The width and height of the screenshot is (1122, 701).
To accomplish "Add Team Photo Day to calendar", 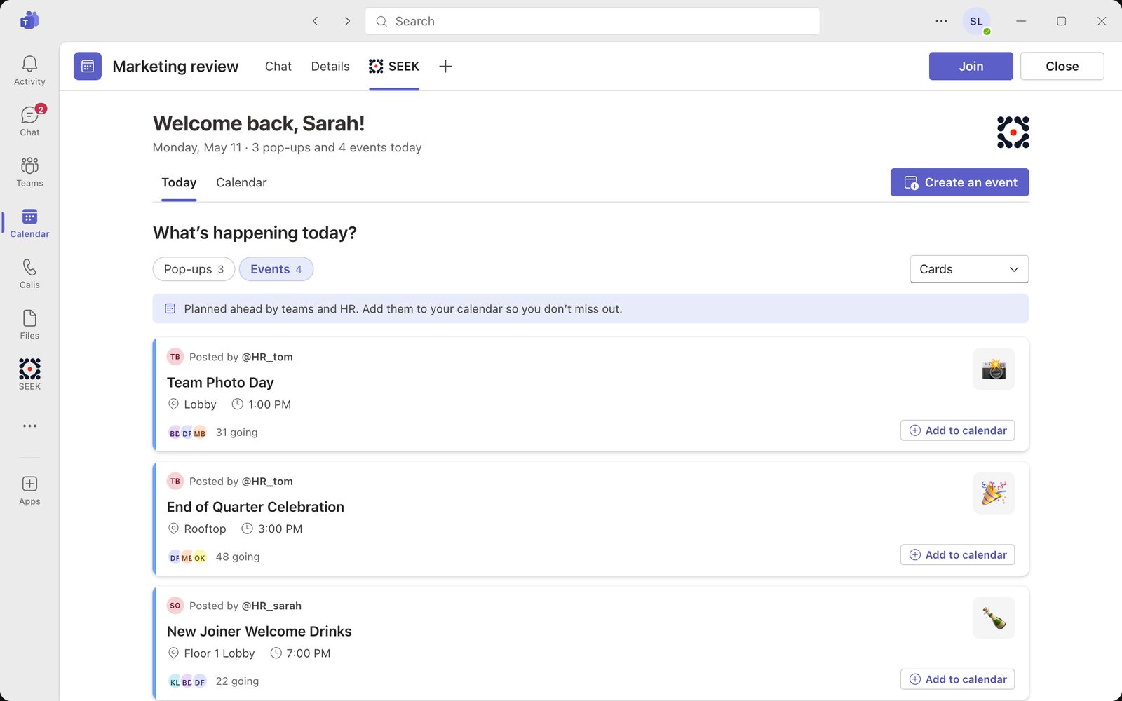I will pos(957,430).
